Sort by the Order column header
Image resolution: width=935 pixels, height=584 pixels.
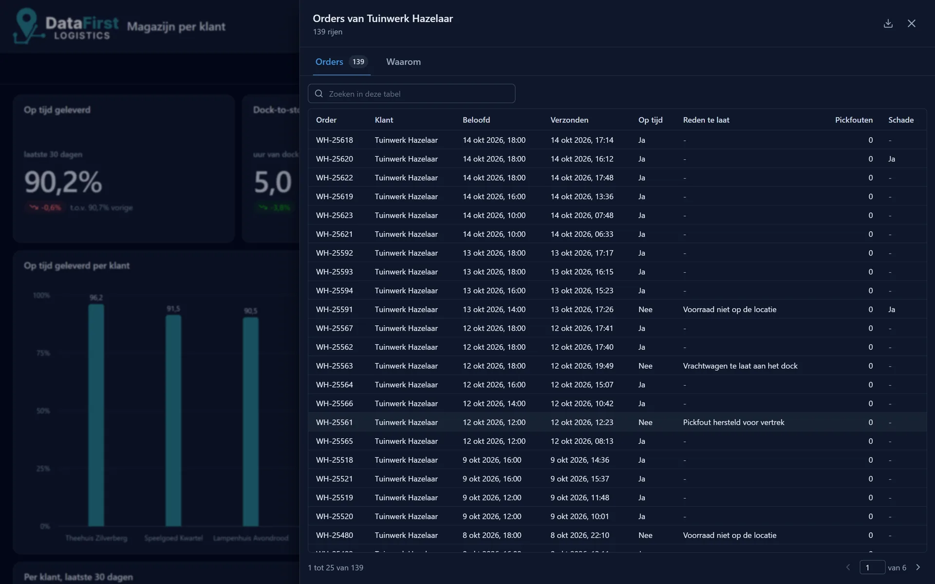[326, 120]
